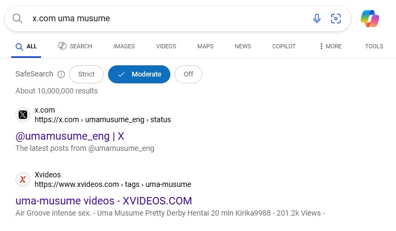Click the x.com umamusume_eng status URL
Image resolution: width=396 pixels, height=231 pixels.
(103, 119)
